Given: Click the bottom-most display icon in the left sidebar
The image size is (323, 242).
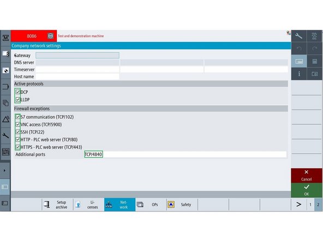Looking at the screenshot, I should 5,203.
